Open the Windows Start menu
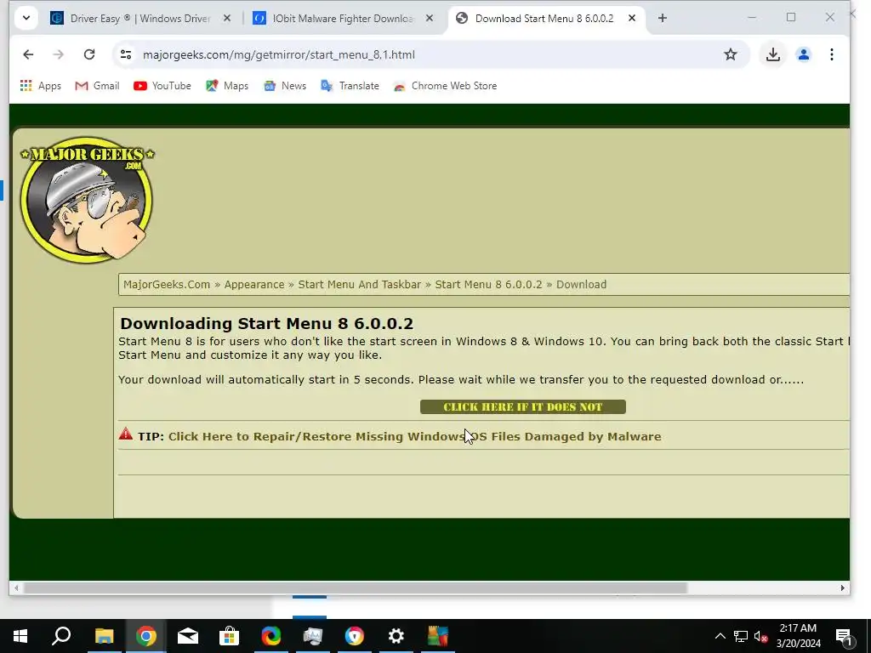This screenshot has height=653, width=871. [20, 636]
